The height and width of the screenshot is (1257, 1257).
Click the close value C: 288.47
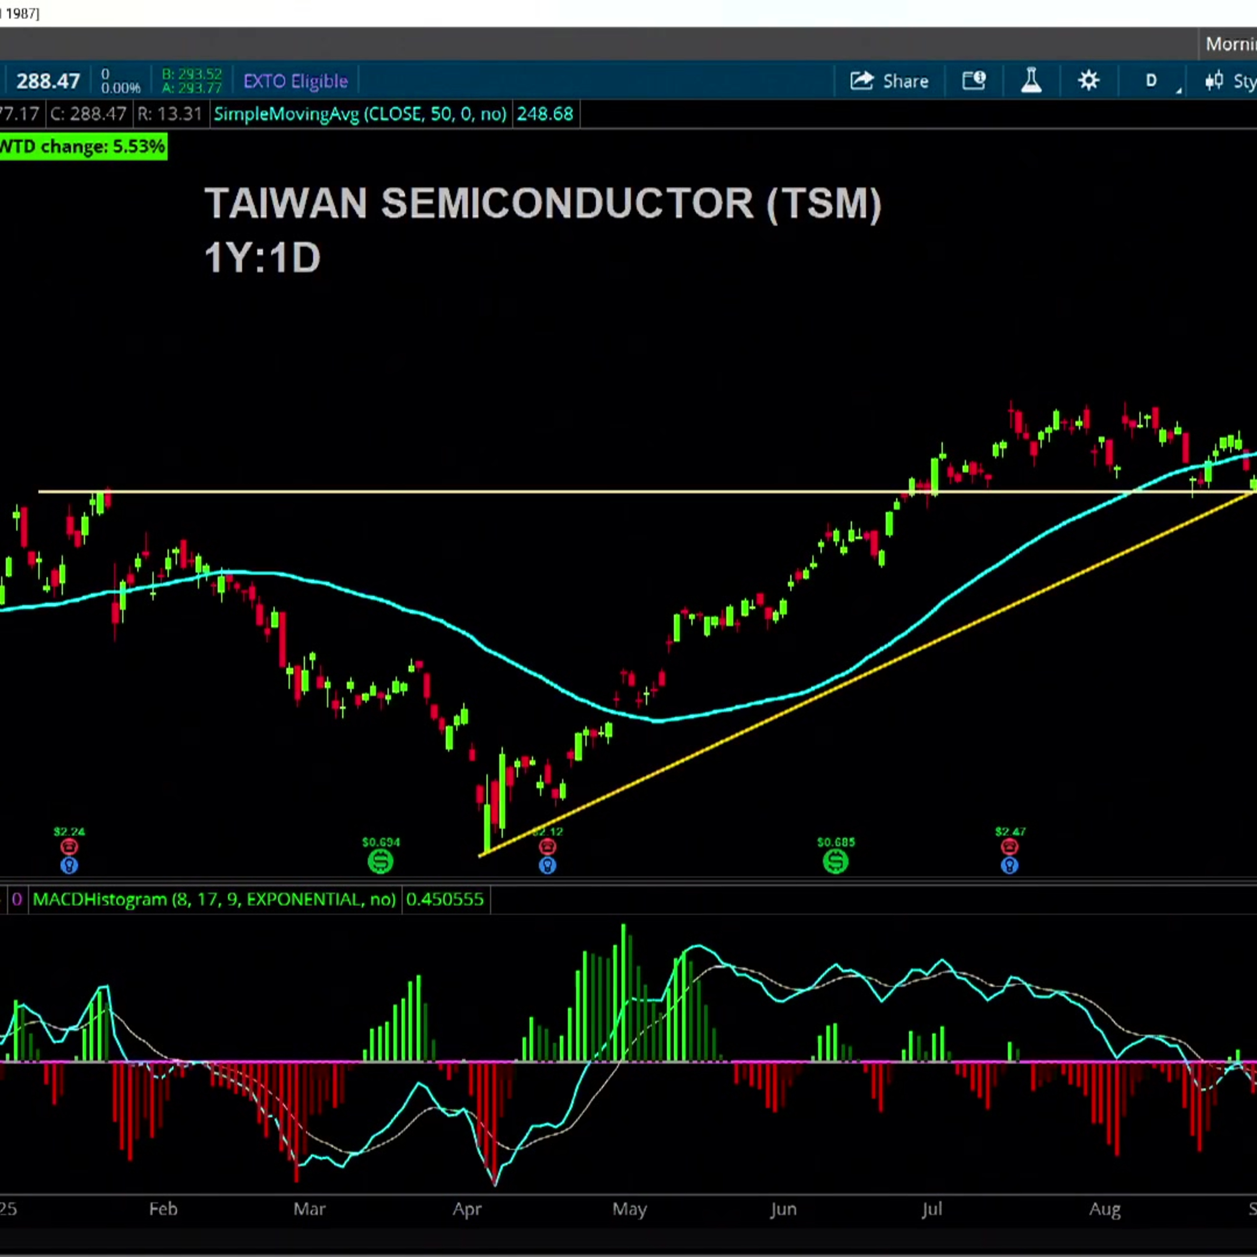pos(88,114)
